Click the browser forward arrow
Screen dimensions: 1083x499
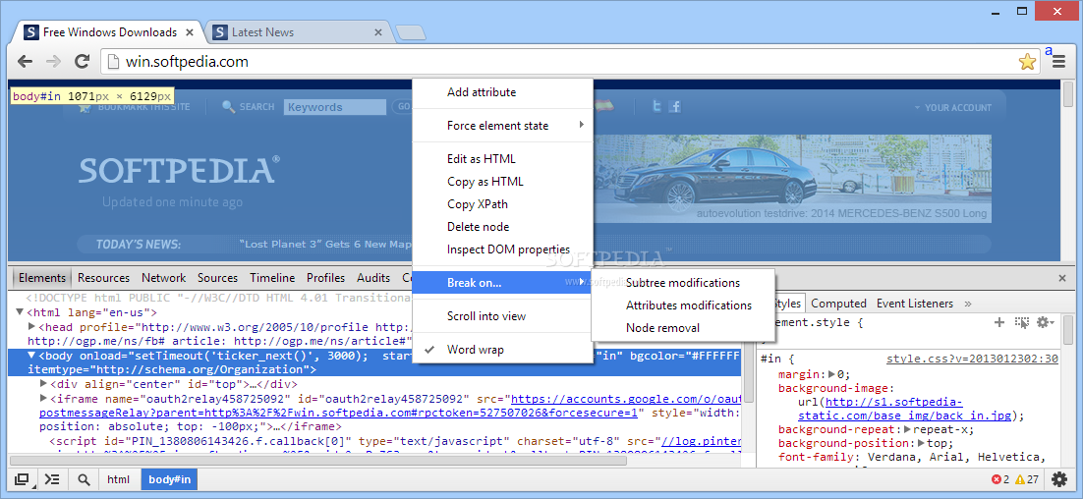coord(53,62)
